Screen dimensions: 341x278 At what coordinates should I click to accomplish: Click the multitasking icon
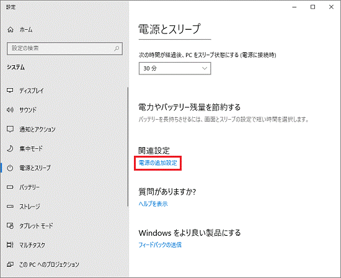click(10, 245)
